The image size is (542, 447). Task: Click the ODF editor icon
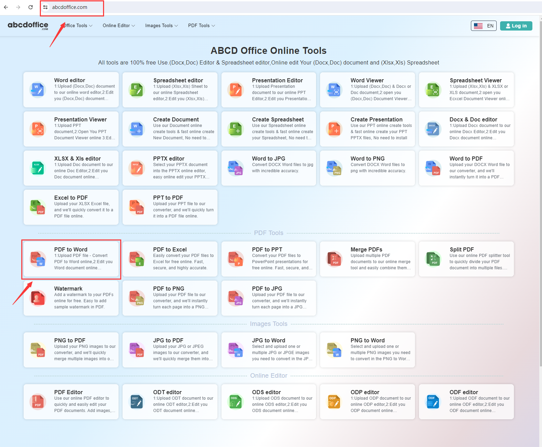tap(433, 402)
